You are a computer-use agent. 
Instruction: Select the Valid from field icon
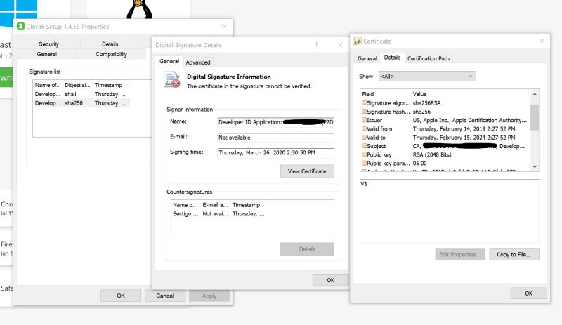(364, 128)
